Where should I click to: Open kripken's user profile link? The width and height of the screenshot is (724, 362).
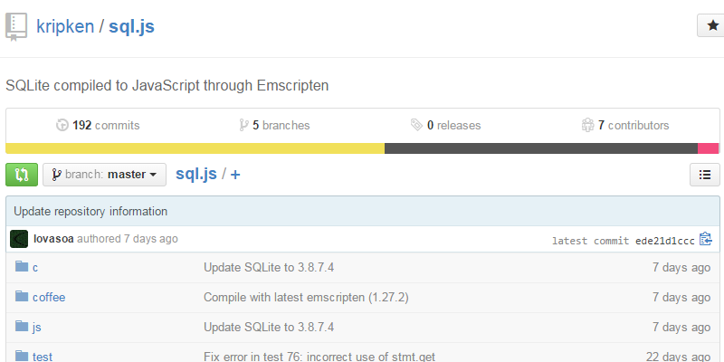(65, 26)
